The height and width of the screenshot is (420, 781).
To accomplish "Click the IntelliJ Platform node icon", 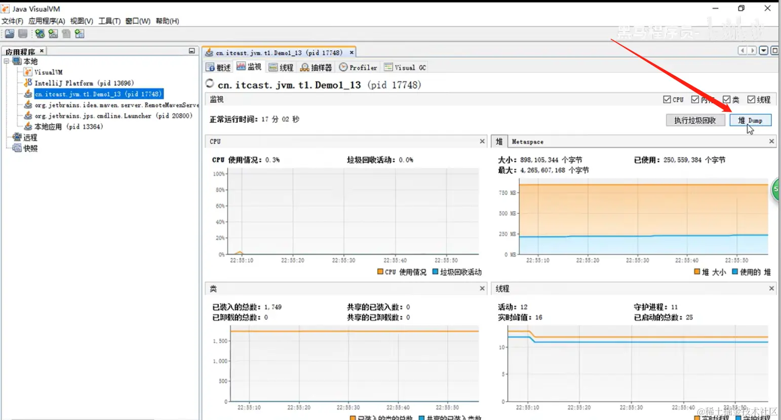I will click(28, 82).
